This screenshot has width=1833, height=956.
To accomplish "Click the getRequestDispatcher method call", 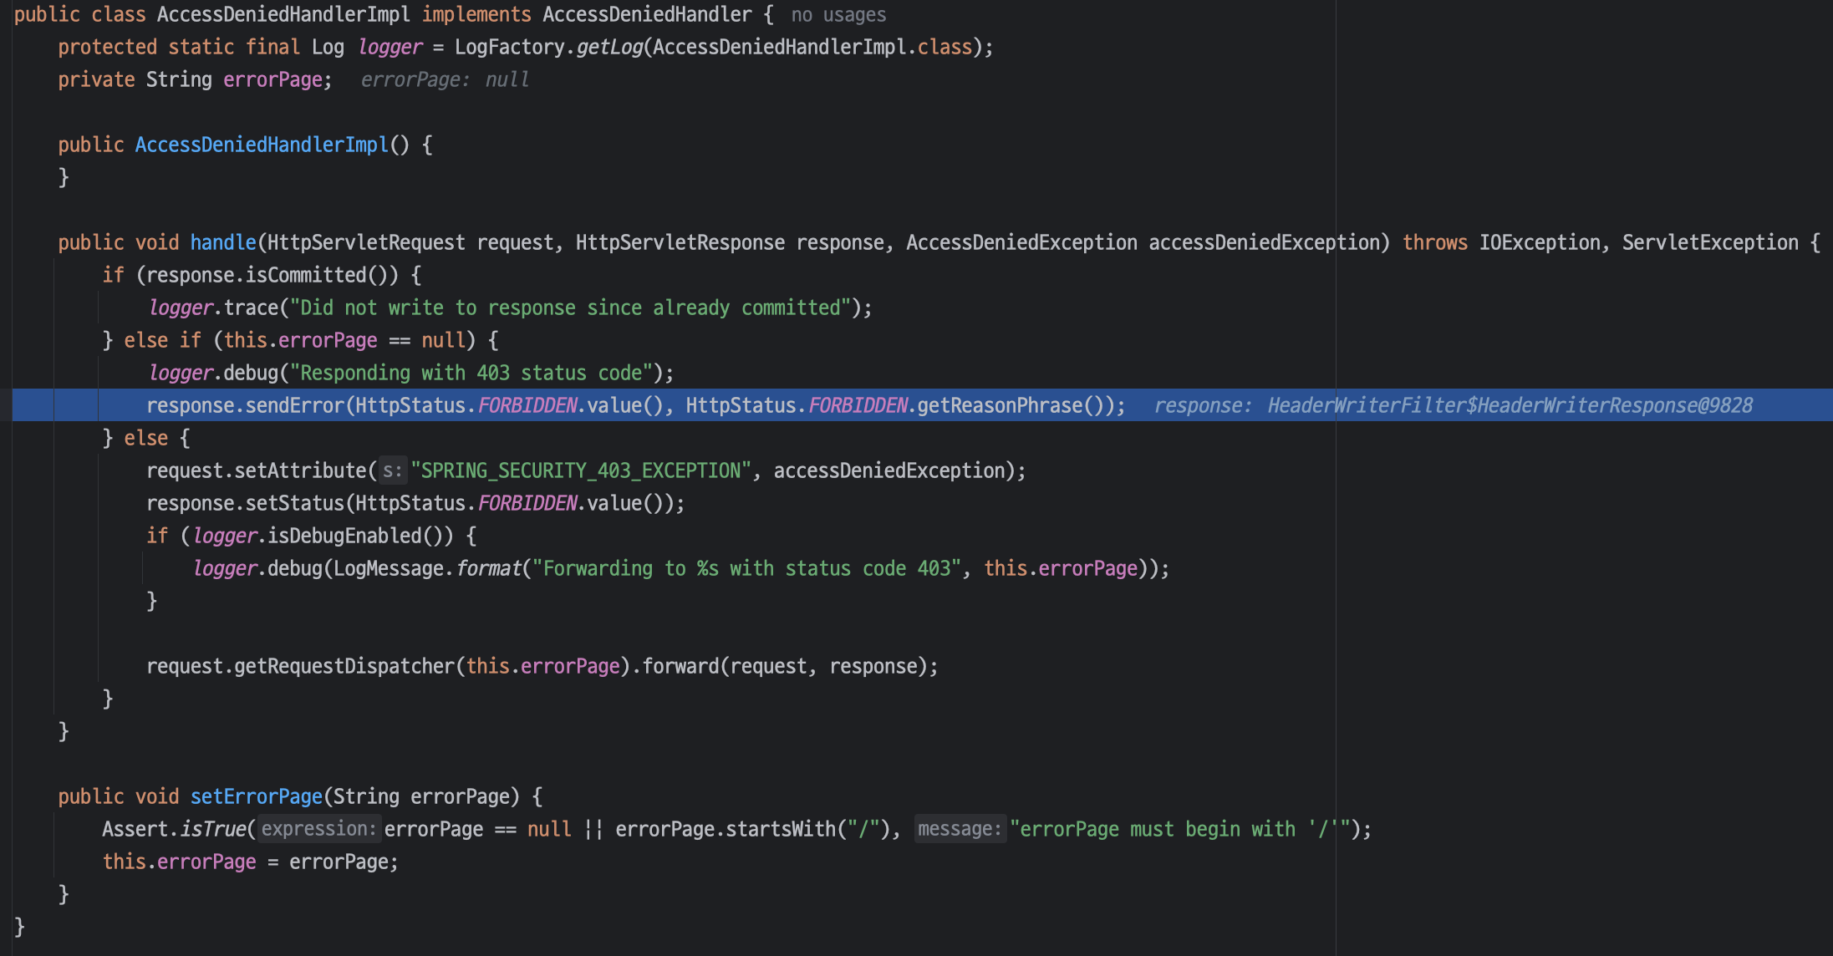I will (x=344, y=667).
